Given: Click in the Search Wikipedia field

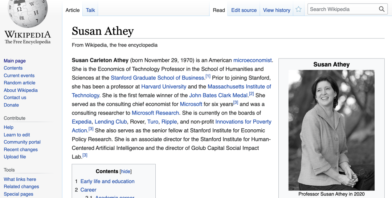Looking at the screenshot, I should coord(341,9).
